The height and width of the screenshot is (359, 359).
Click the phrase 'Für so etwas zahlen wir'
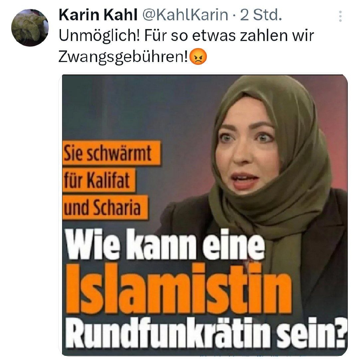(x=229, y=36)
